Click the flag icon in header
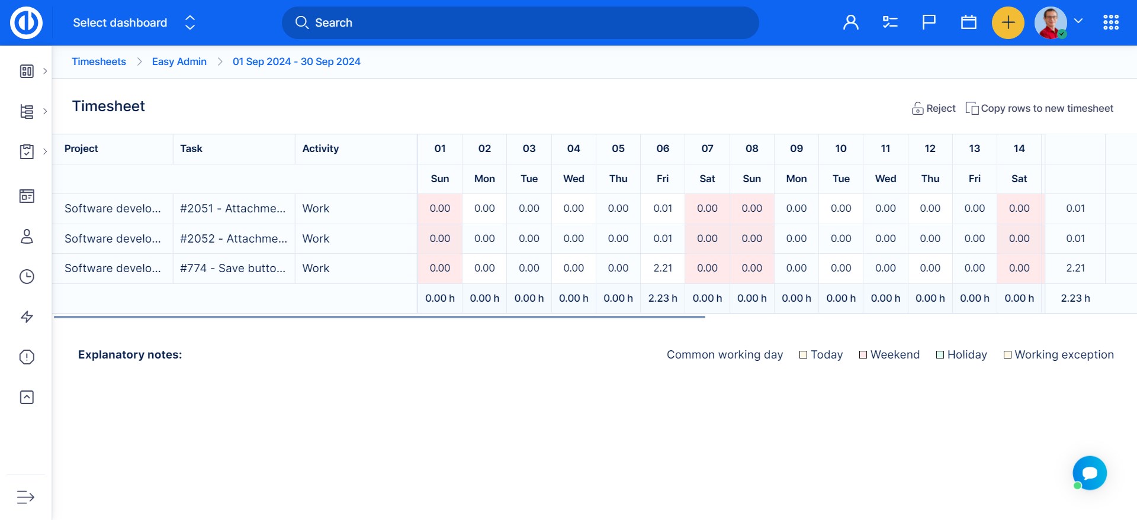 (929, 22)
